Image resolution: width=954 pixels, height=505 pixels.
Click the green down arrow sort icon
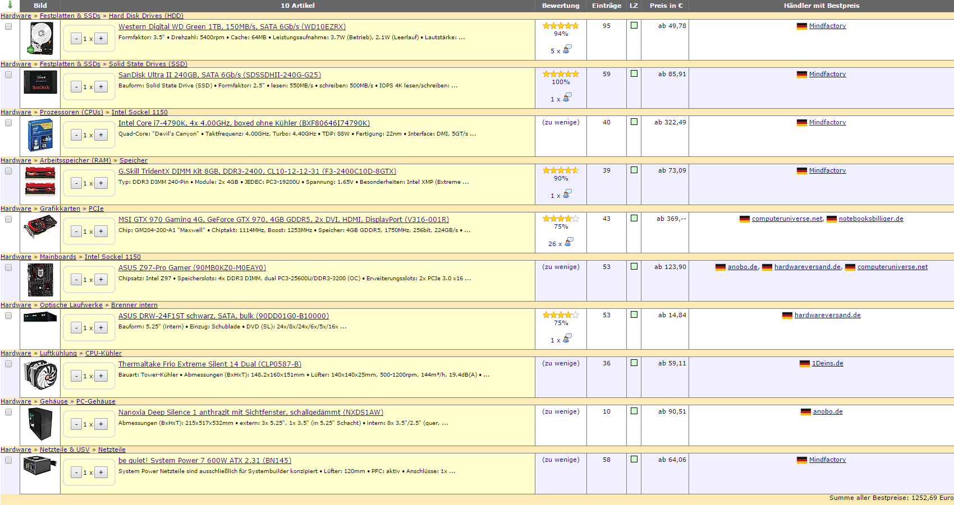(x=10, y=5)
